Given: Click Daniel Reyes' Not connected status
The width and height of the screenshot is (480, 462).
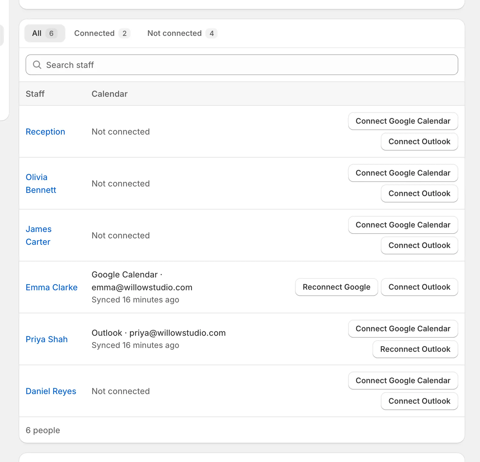Looking at the screenshot, I should (x=121, y=391).
